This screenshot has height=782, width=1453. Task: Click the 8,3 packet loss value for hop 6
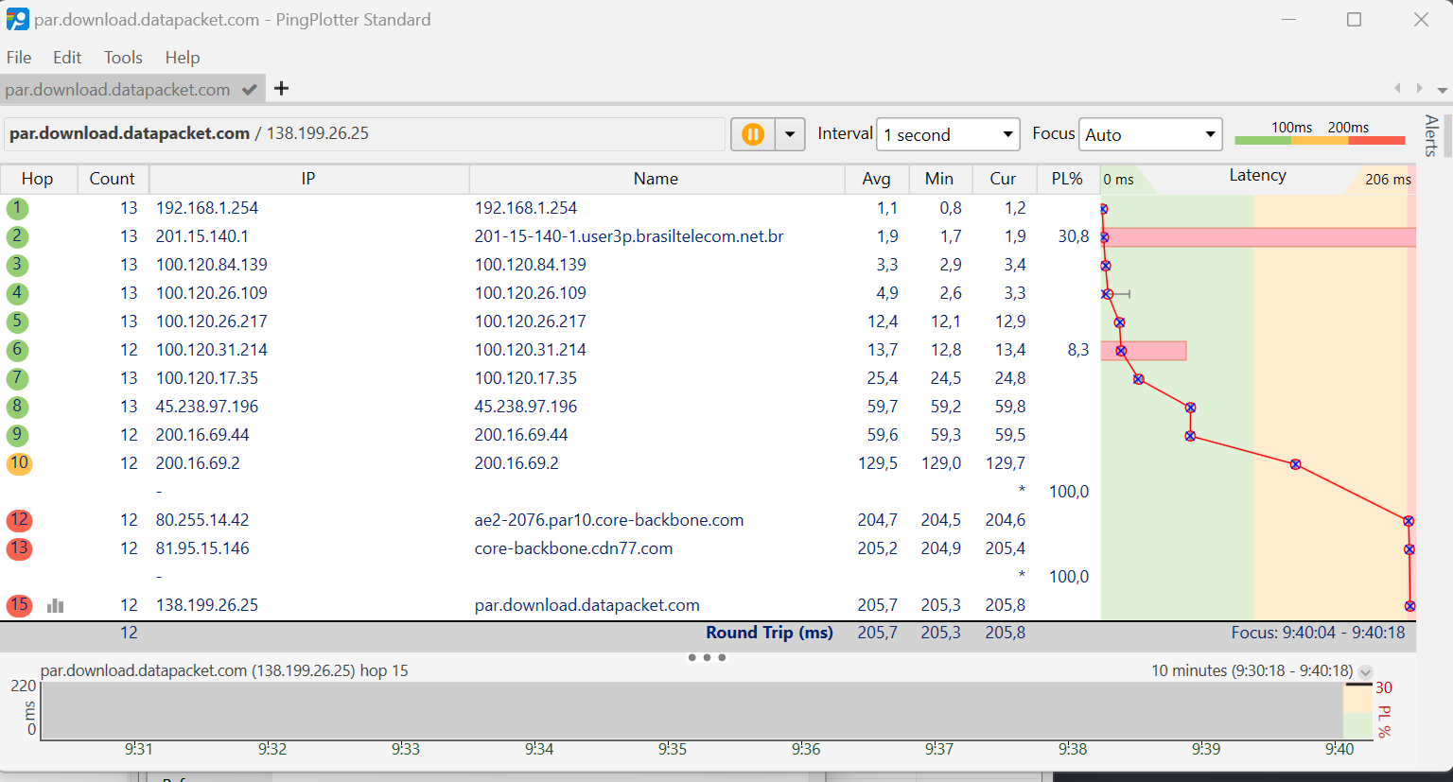[x=1078, y=350]
